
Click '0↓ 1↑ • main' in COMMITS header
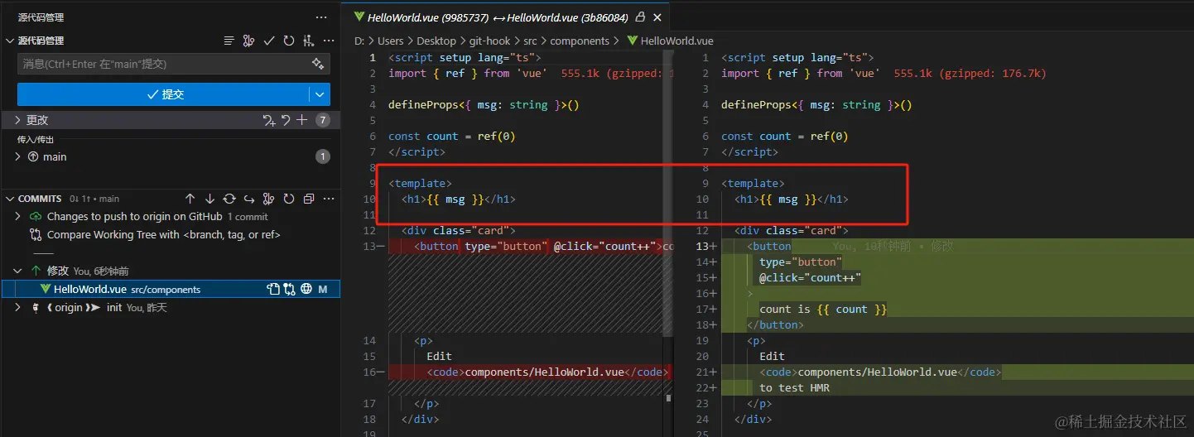(x=94, y=199)
